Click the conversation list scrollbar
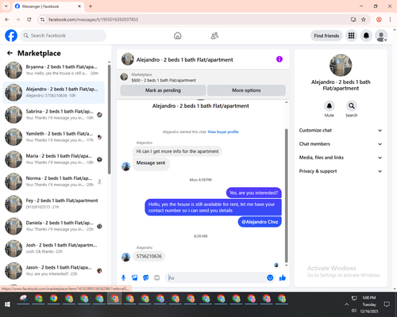397x317 pixels. click(109, 120)
